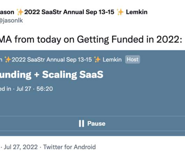Open the Funding + Scaling SaaS Space title
185x154 pixels.
point(52,74)
